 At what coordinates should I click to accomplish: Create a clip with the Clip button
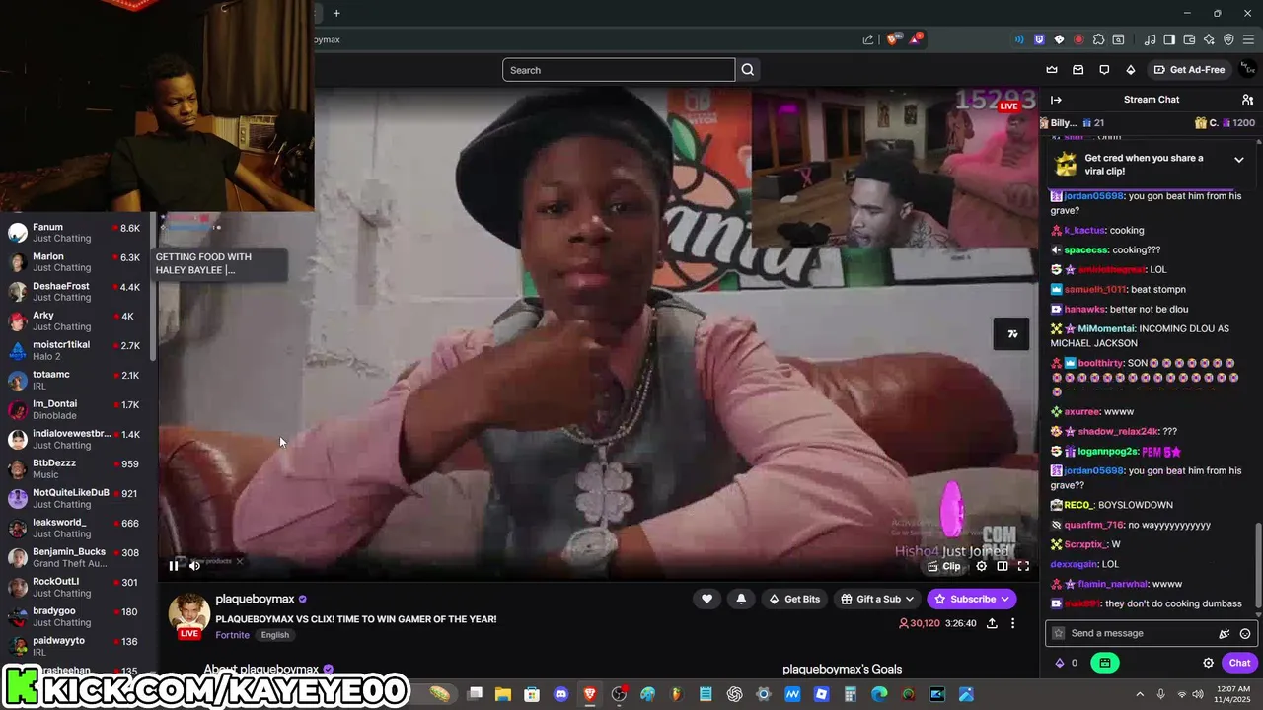(x=944, y=566)
